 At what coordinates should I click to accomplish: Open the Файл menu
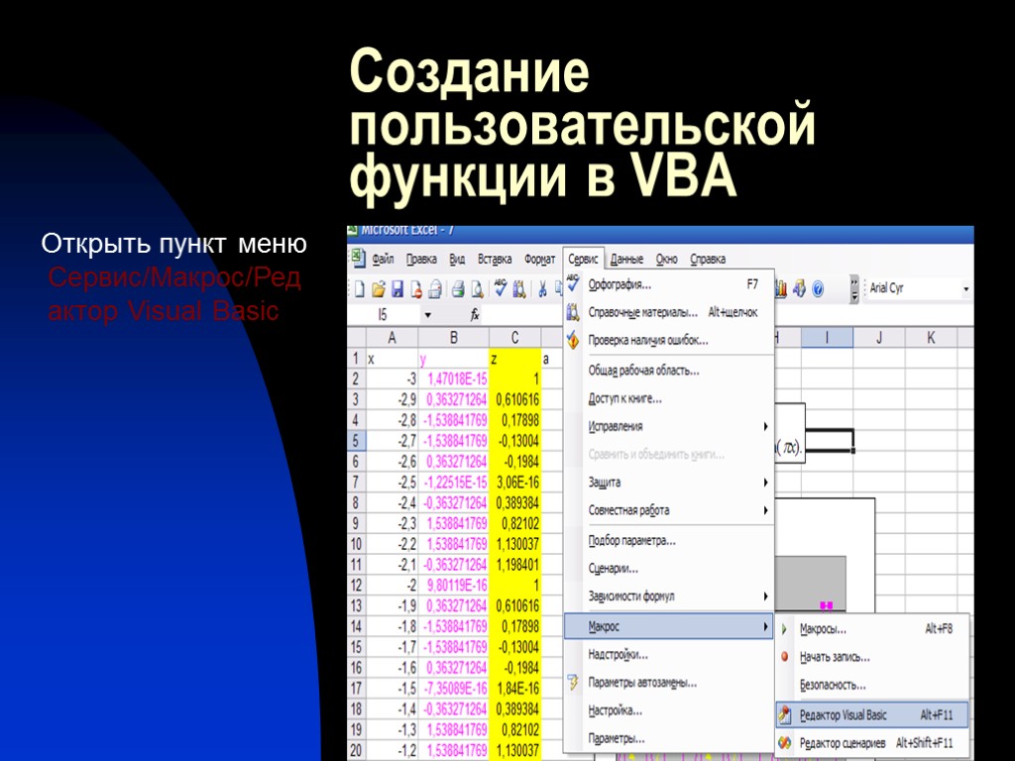[383, 259]
